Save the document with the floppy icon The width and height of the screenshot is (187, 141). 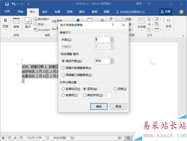(x=7, y=4)
